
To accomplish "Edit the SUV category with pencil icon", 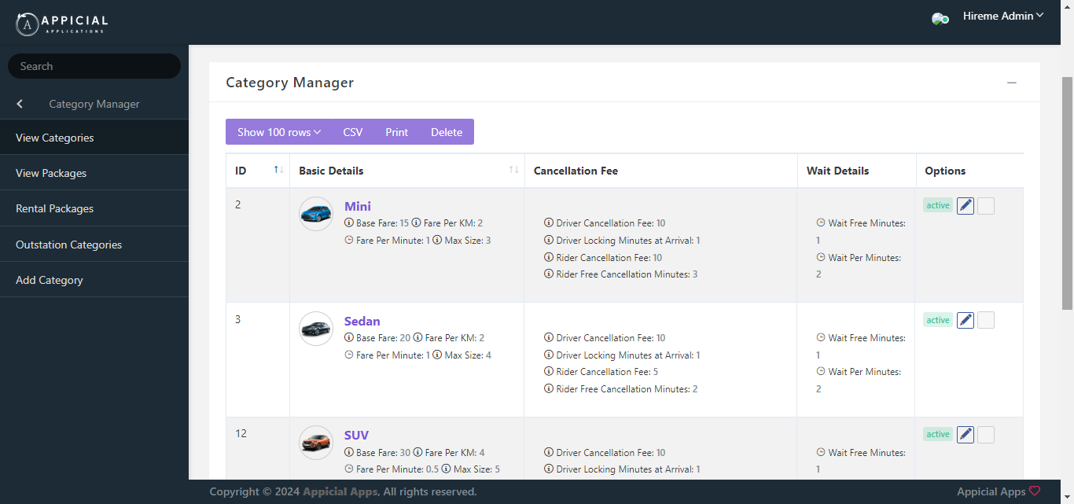I will (x=965, y=435).
